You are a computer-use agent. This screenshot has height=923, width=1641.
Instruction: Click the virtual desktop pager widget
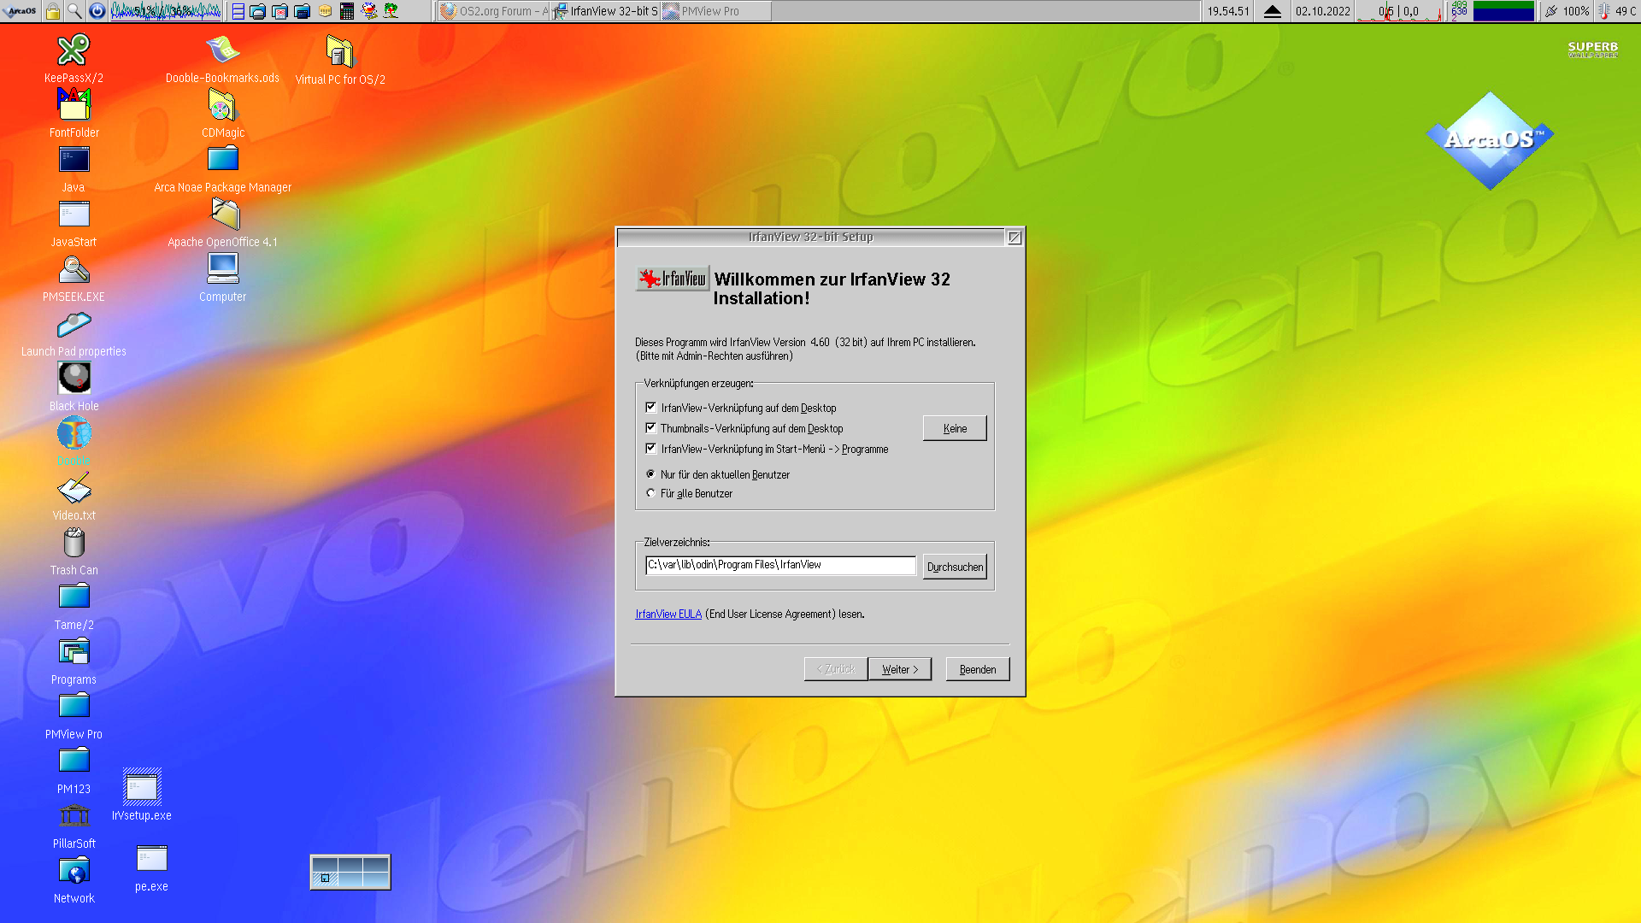pyautogui.click(x=350, y=872)
